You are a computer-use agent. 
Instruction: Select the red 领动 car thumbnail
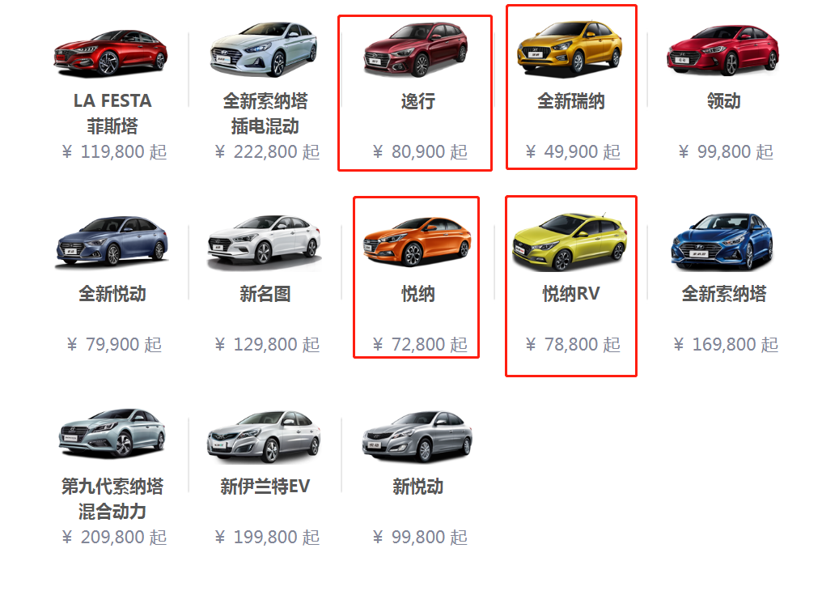click(723, 50)
